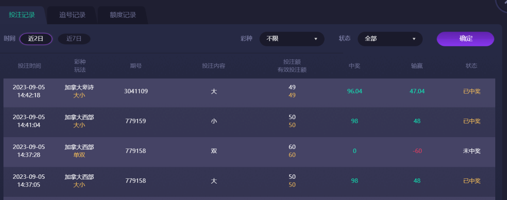Screen dimensions: 507x200
Task: Click 已中奖 status in the 3041109 row
Action: coord(472,91)
